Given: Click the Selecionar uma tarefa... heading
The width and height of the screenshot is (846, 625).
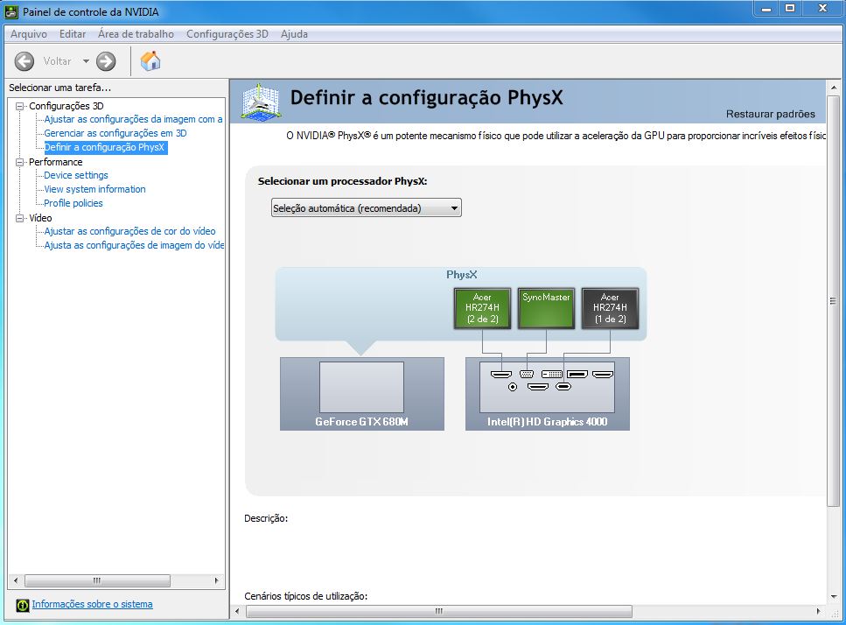Looking at the screenshot, I should 59,88.
